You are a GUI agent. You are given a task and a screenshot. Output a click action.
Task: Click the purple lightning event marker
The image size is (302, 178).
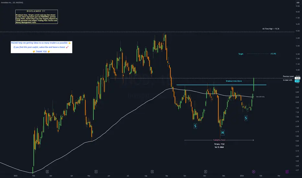point(254,172)
